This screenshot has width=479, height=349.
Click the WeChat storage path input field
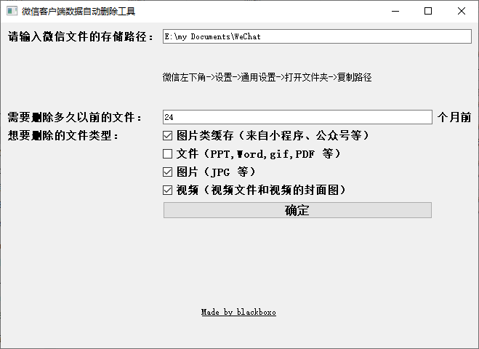(317, 36)
